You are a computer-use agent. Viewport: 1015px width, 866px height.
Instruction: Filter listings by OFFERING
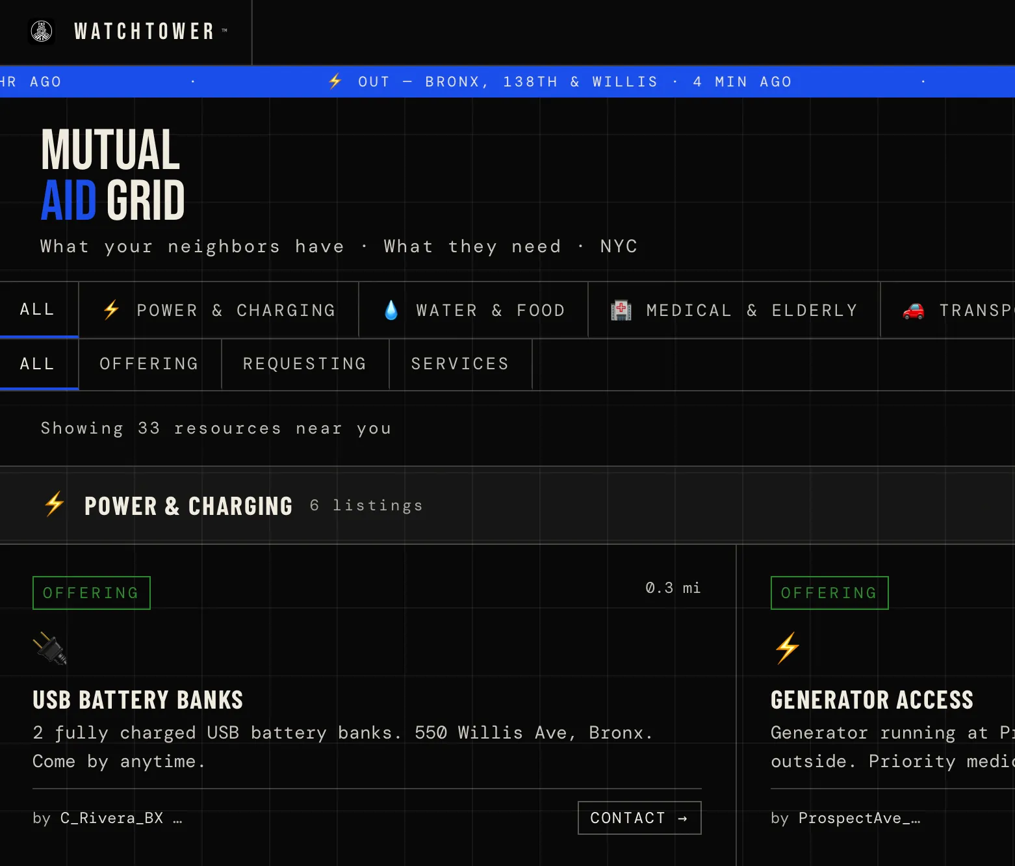pyautogui.click(x=149, y=364)
